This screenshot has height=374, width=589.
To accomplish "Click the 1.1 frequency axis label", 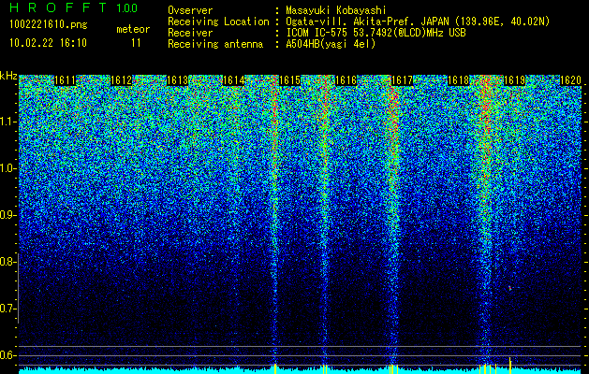I will [x=8, y=122].
